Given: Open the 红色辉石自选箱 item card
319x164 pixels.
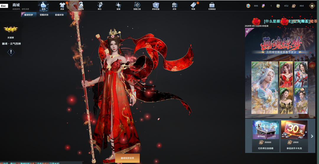Looking at the screenshot, I should 266,135.
